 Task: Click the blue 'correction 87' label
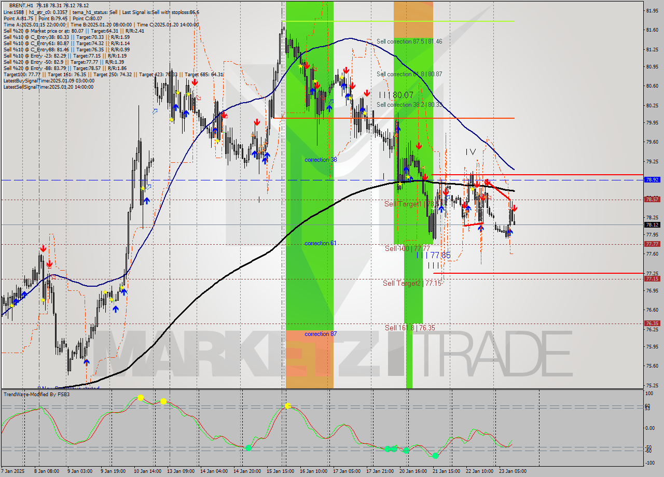click(321, 334)
